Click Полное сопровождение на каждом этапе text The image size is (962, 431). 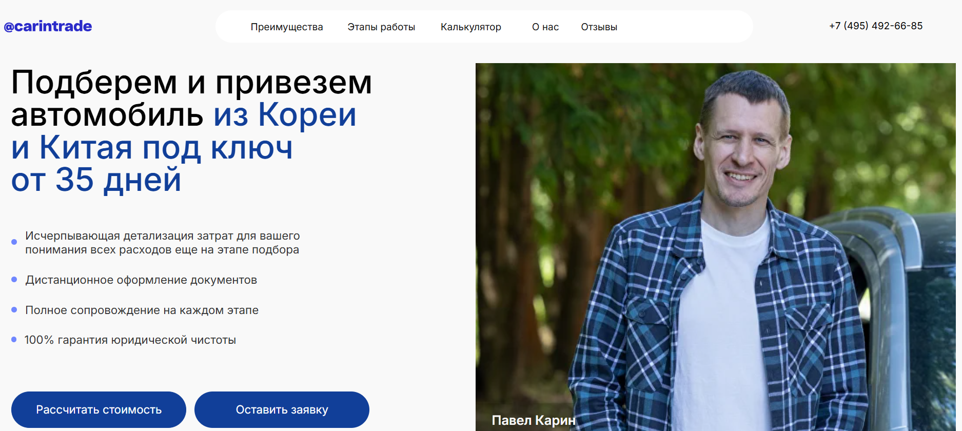[x=142, y=310]
